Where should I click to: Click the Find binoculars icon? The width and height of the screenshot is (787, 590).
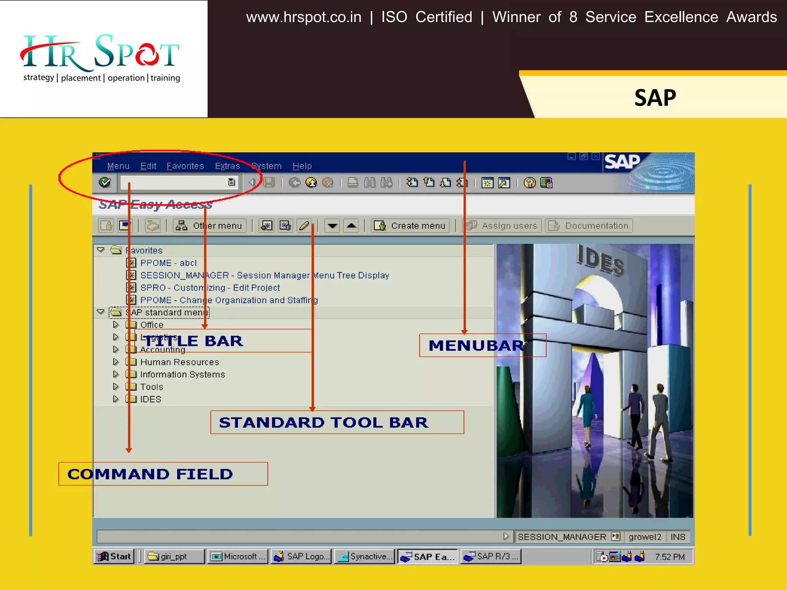click(370, 182)
